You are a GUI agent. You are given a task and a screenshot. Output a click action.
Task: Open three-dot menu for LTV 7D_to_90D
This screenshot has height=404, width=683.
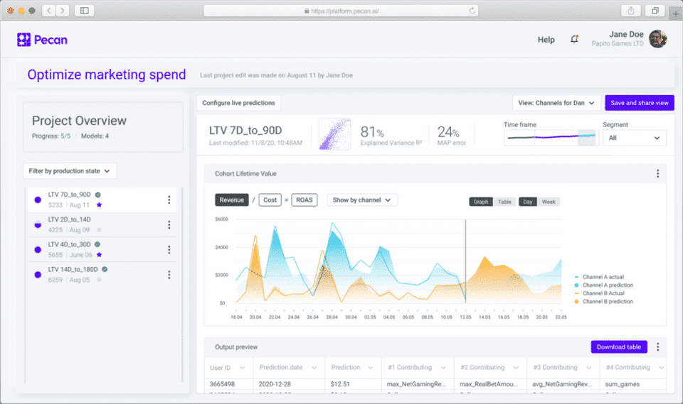(x=169, y=200)
